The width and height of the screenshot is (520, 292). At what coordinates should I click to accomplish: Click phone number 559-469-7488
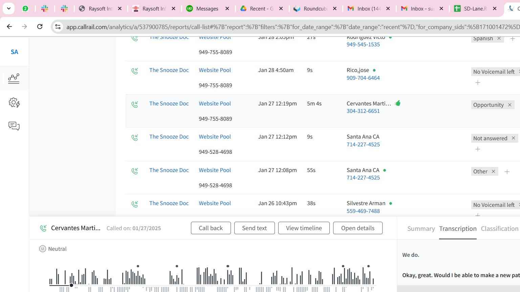(363, 211)
